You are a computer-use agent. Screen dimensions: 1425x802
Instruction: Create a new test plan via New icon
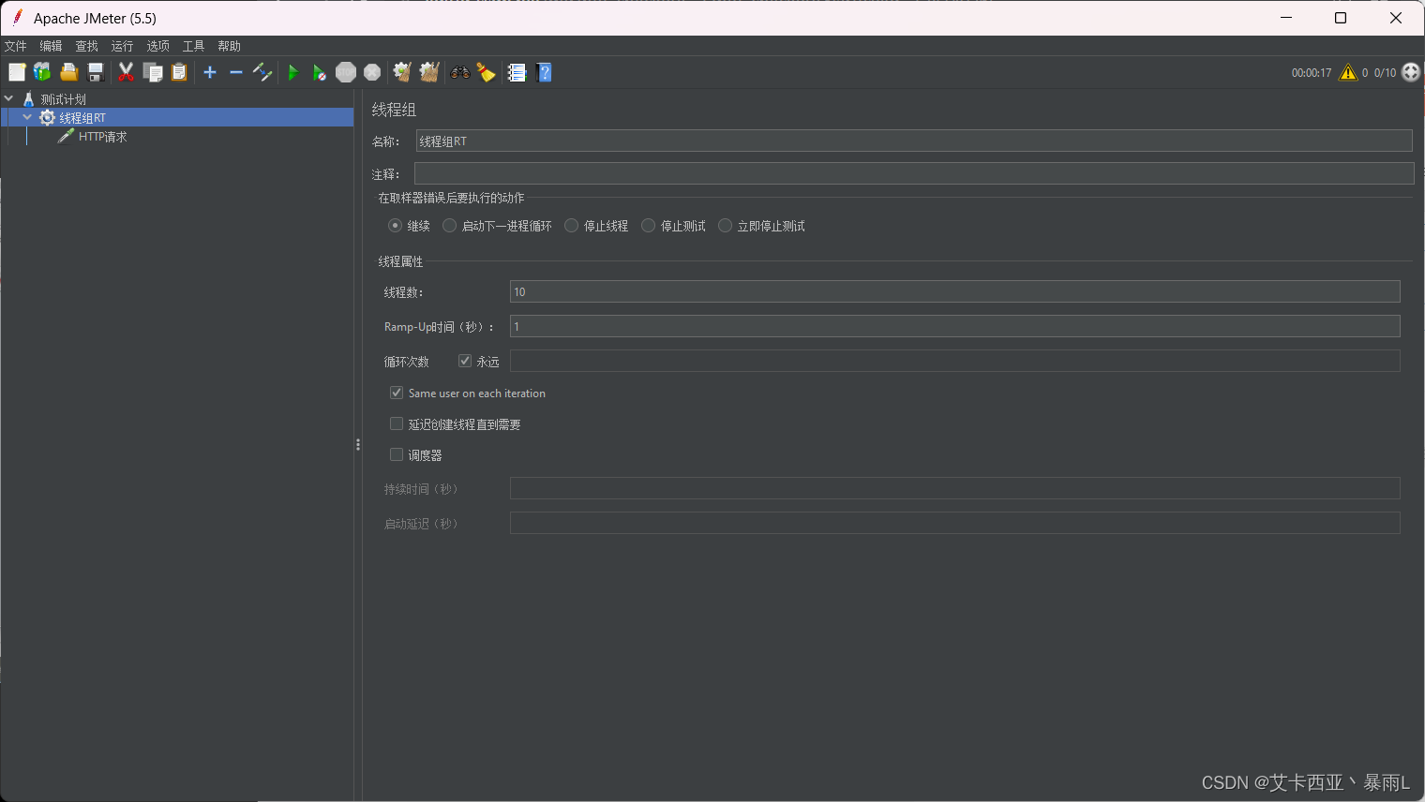pos(17,72)
